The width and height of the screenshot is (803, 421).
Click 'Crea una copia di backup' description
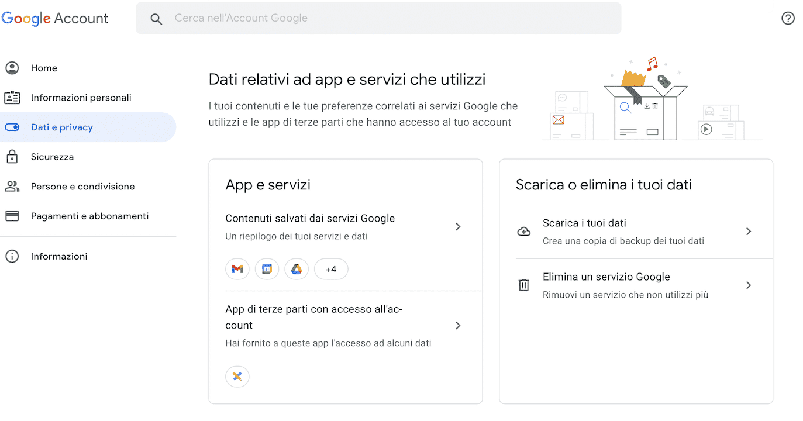coord(623,240)
